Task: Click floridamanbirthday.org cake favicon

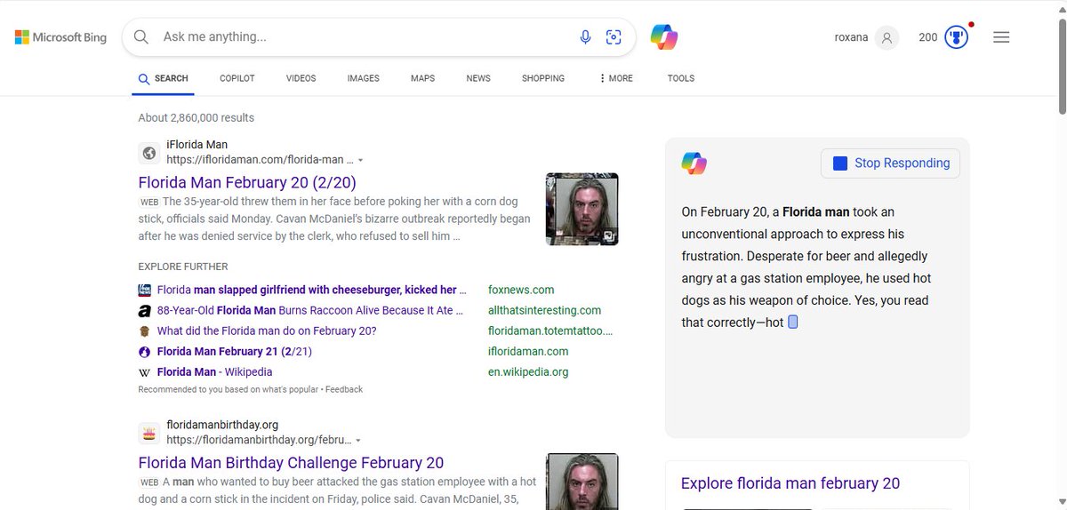Action: (x=149, y=433)
